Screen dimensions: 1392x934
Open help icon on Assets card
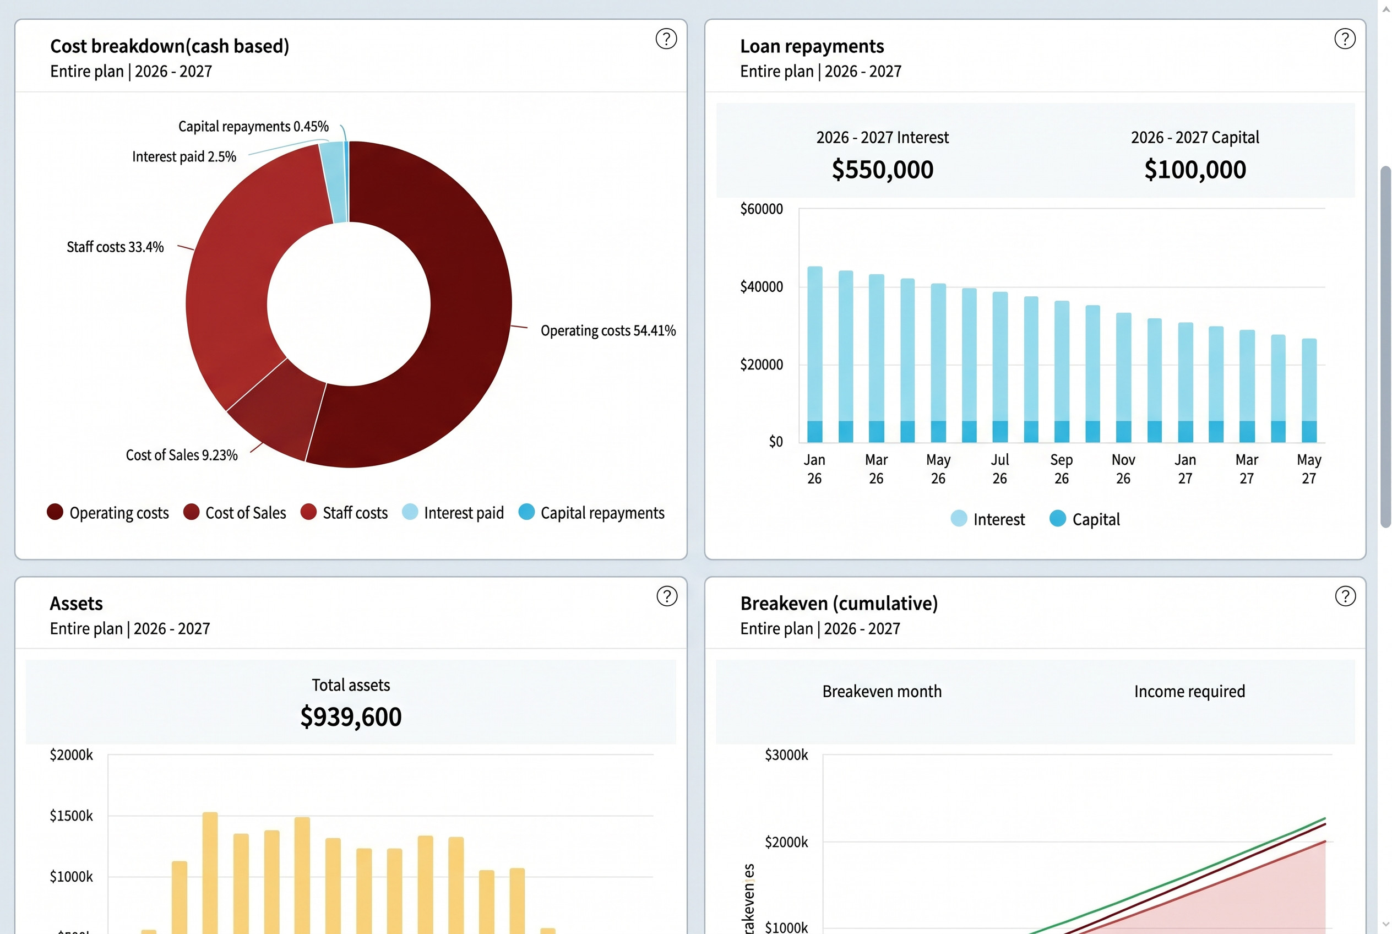[x=666, y=596]
